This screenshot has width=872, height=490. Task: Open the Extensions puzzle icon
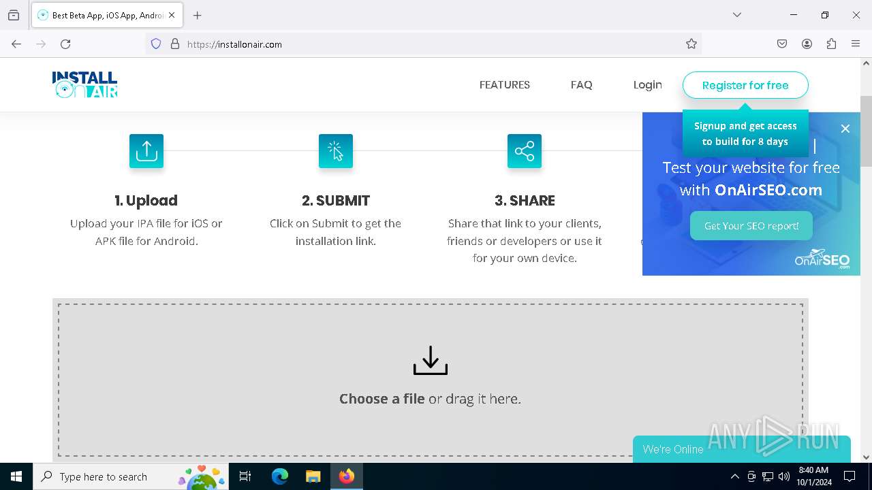[x=831, y=44]
